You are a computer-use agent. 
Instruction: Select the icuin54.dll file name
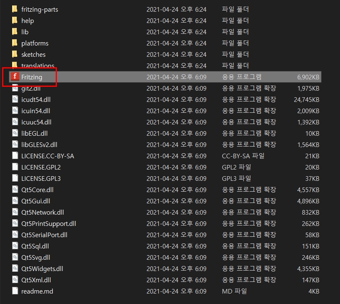36,111
